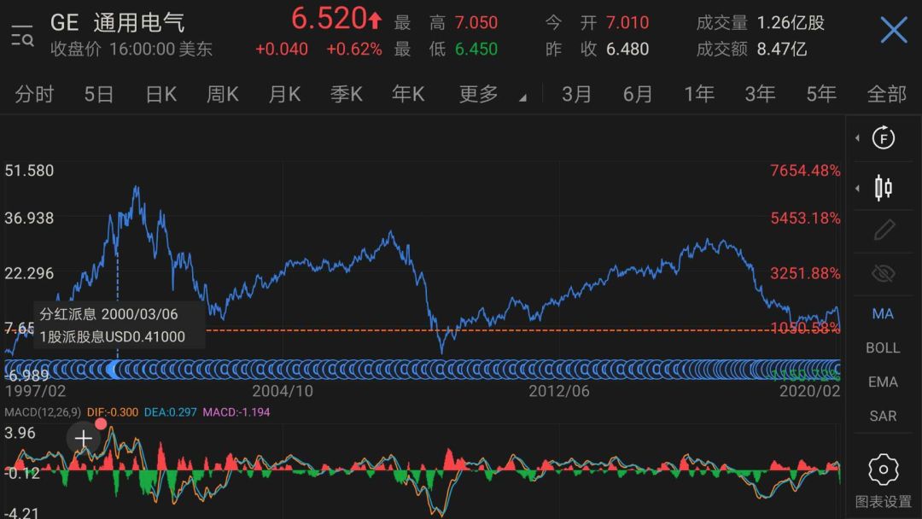The width and height of the screenshot is (922, 519).
Task: Close the GE chart view
Action: point(893,29)
